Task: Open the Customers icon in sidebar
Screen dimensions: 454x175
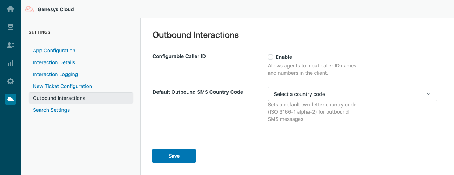Action: [10, 45]
